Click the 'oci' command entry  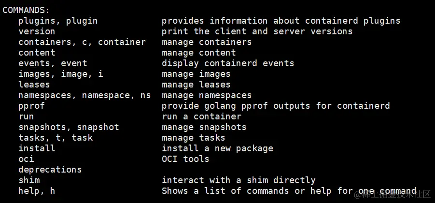[26, 159]
